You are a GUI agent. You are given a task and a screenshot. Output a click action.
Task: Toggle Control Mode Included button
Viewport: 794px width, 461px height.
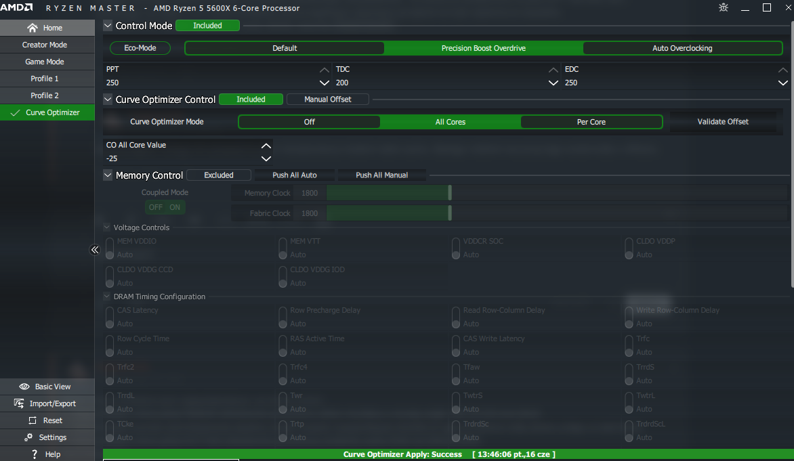(x=207, y=25)
